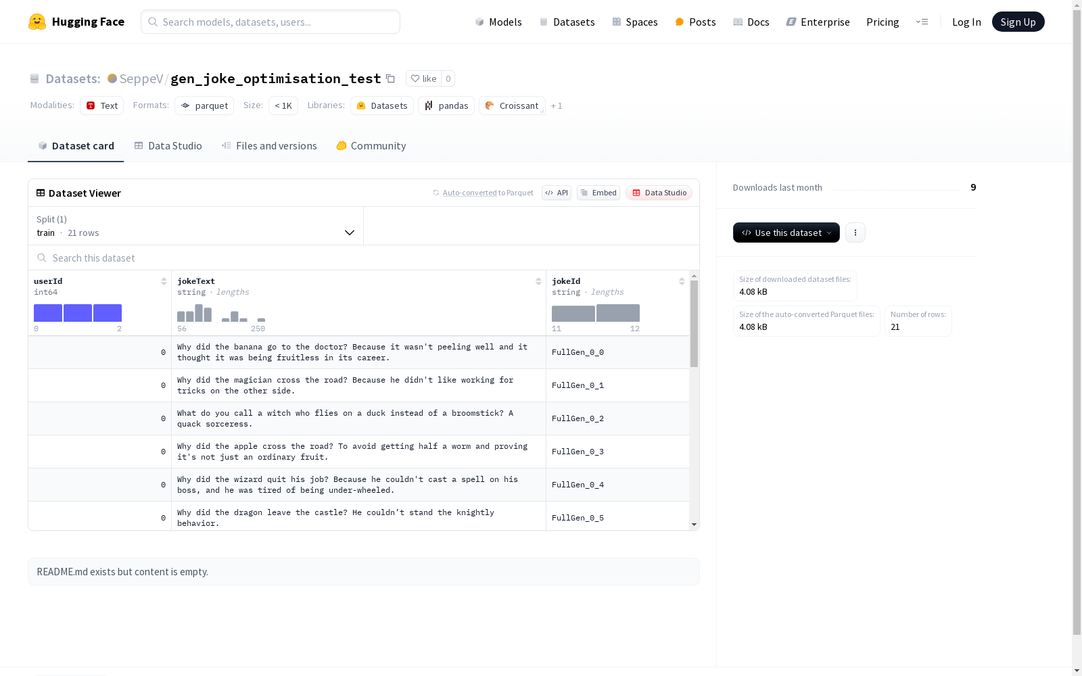Click the Embed button
This screenshot has height=676, width=1082.
coord(598,193)
